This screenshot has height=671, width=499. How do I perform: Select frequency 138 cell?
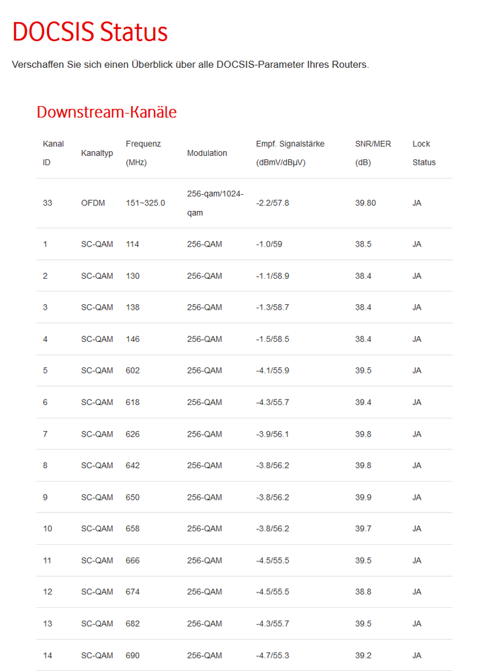pyautogui.click(x=133, y=307)
